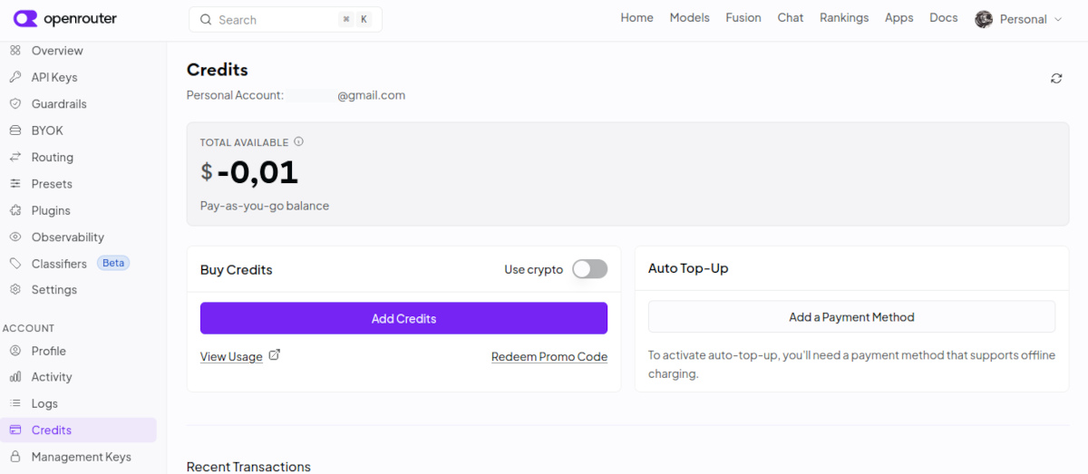The width and height of the screenshot is (1088, 474).
Task: Select the BYOK sidebar label
Action: (47, 131)
